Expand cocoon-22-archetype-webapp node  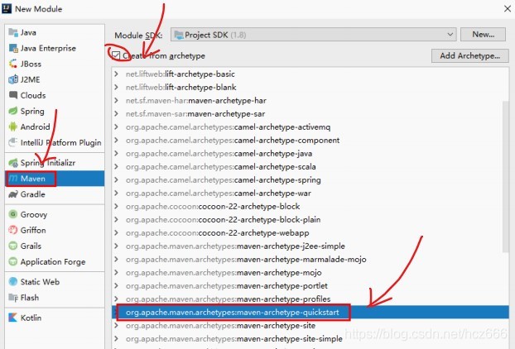[x=116, y=233]
